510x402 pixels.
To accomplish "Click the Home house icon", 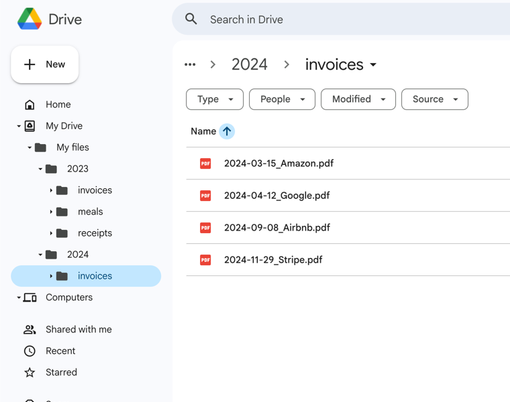I will coord(30,105).
